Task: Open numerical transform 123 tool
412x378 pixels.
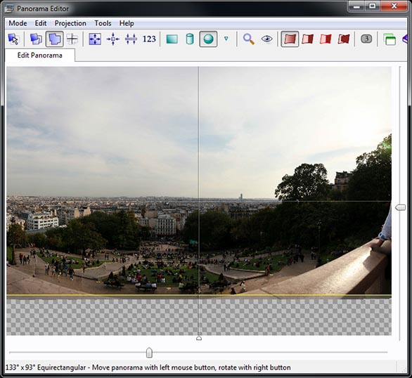Action: click(x=149, y=39)
